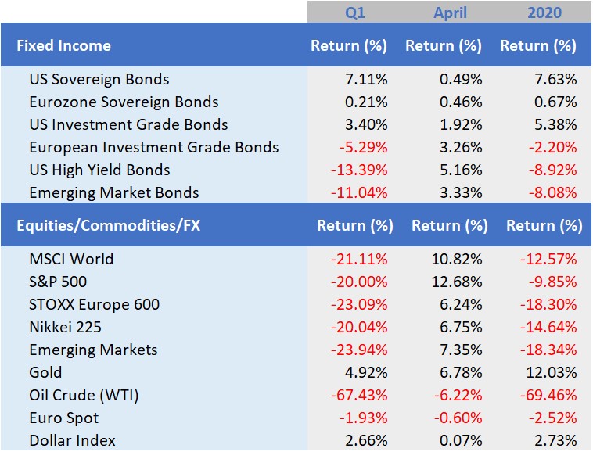Viewport: 593px width, 452px height.
Task: Click the US High Yield Bonds label
Action: 99,170
